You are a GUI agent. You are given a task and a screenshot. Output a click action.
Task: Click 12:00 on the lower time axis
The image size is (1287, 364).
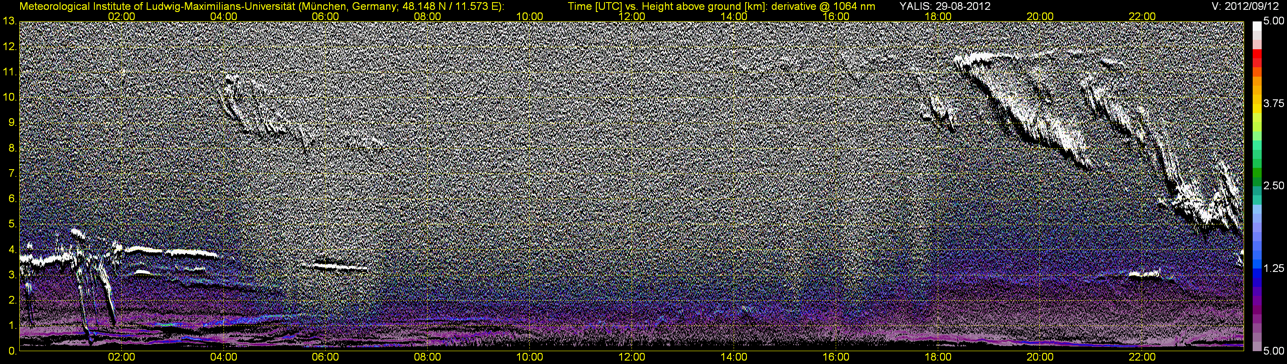631,357
